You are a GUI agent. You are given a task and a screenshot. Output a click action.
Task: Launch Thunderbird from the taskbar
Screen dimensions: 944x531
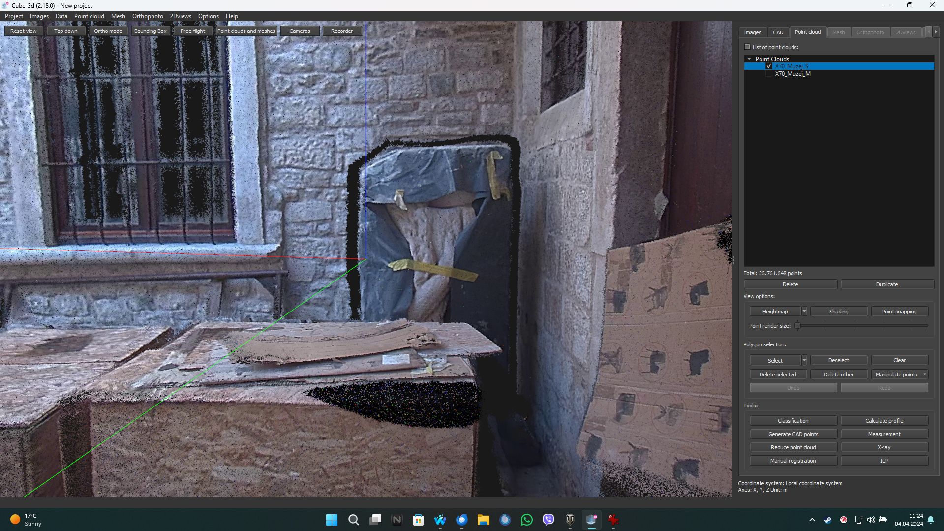coord(461,520)
